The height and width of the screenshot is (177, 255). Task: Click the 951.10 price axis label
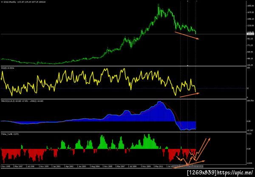click(250, 39)
